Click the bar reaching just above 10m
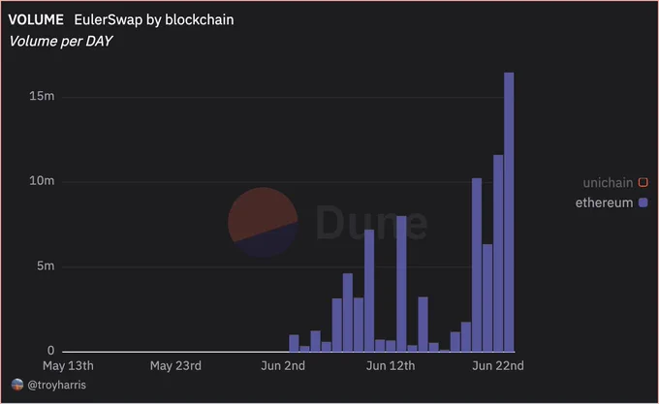The image size is (659, 404). pyautogui.click(x=477, y=265)
